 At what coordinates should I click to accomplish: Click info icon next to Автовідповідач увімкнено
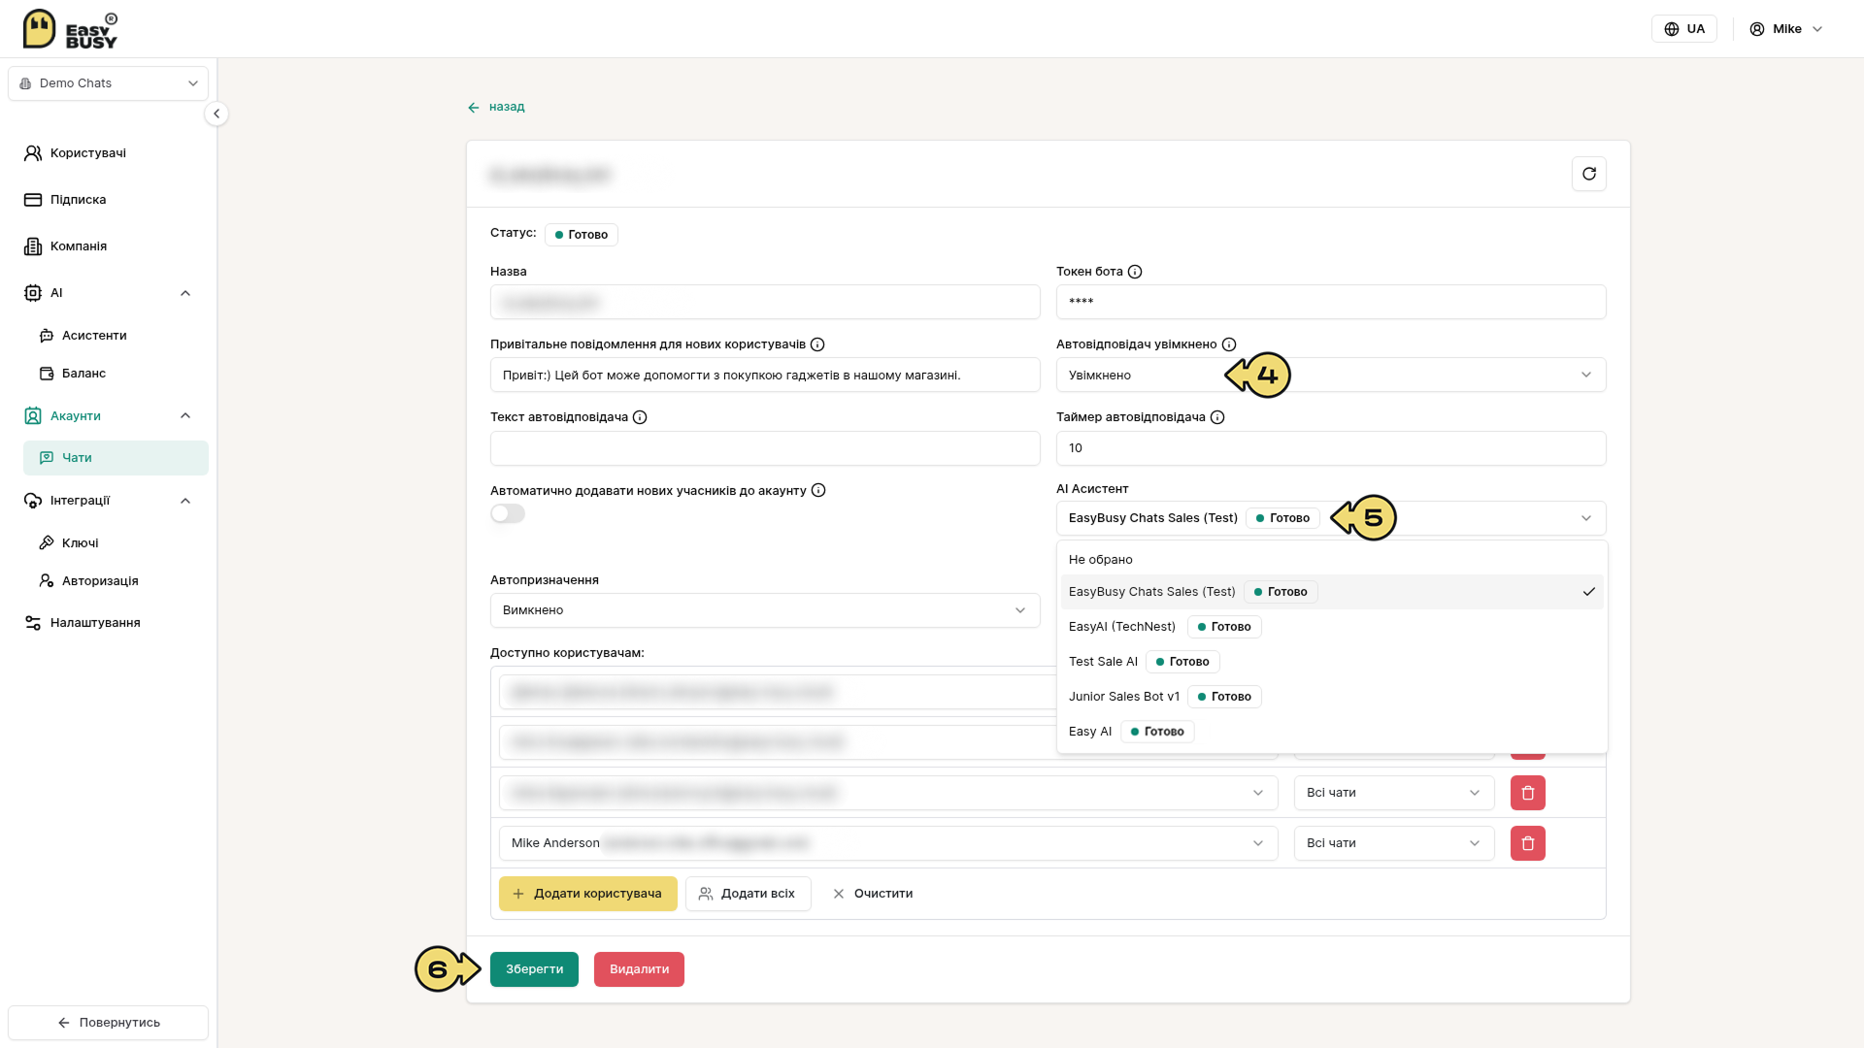coord(1229,344)
